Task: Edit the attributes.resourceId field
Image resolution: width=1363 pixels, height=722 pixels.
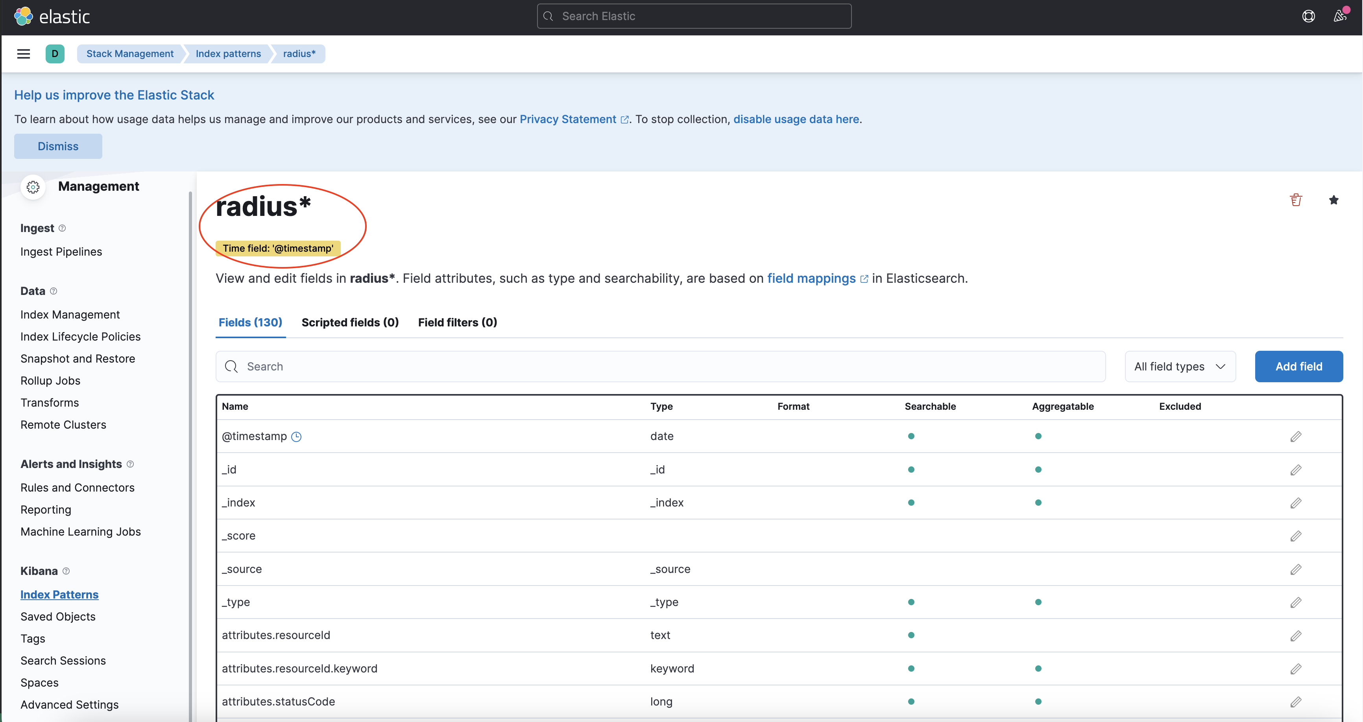Action: [x=1296, y=636]
